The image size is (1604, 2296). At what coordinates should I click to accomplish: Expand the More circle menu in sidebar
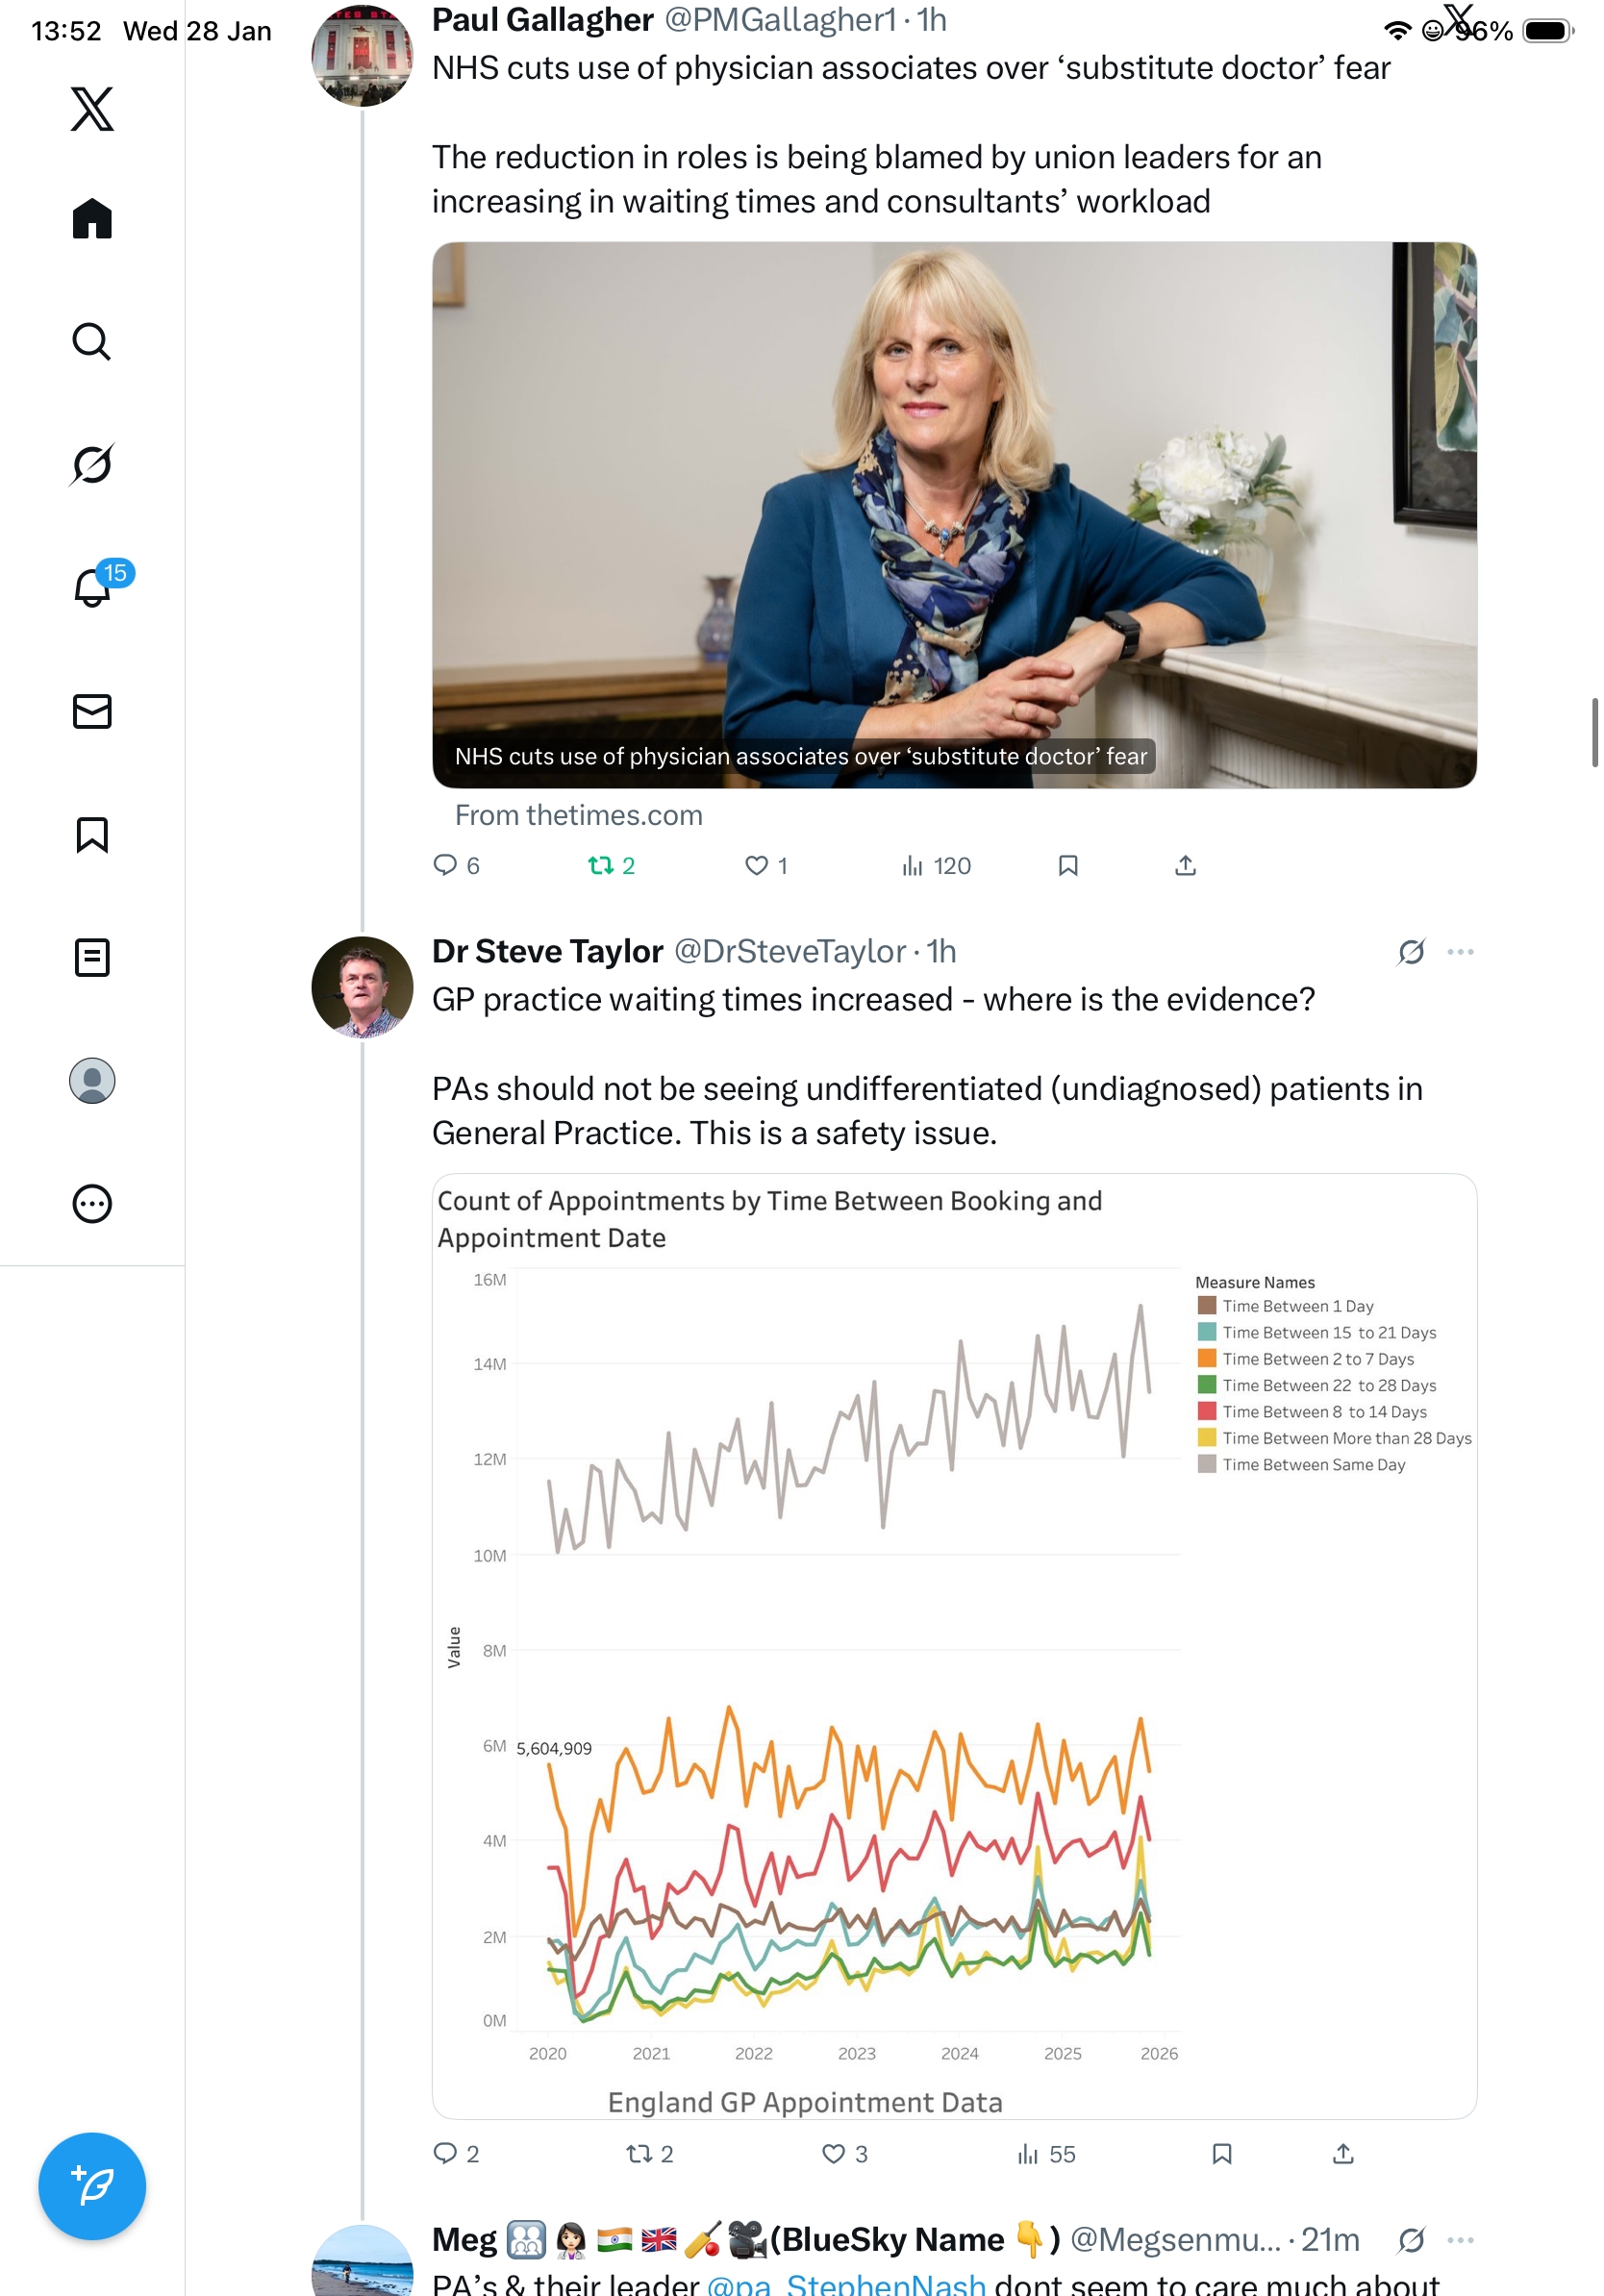92,1203
